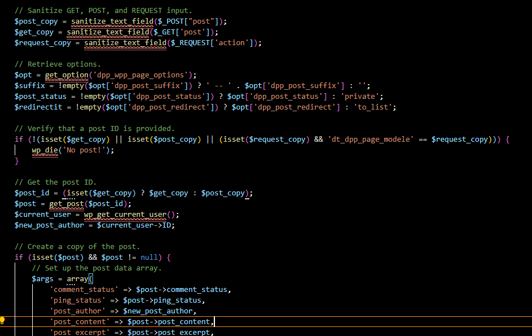
Task: Click the null keyword in the if condition
Action: coord(149,258)
